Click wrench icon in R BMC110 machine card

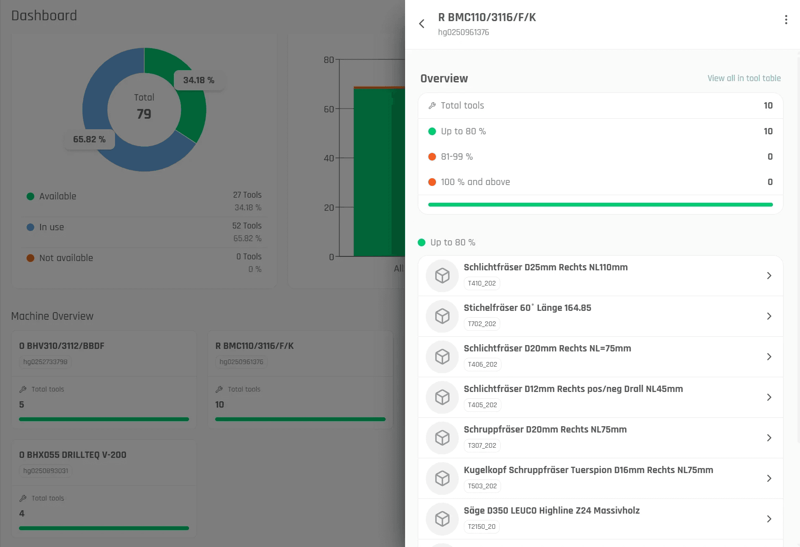point(219,389)
